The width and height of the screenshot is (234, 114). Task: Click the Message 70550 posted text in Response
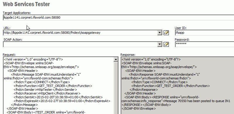197,101
